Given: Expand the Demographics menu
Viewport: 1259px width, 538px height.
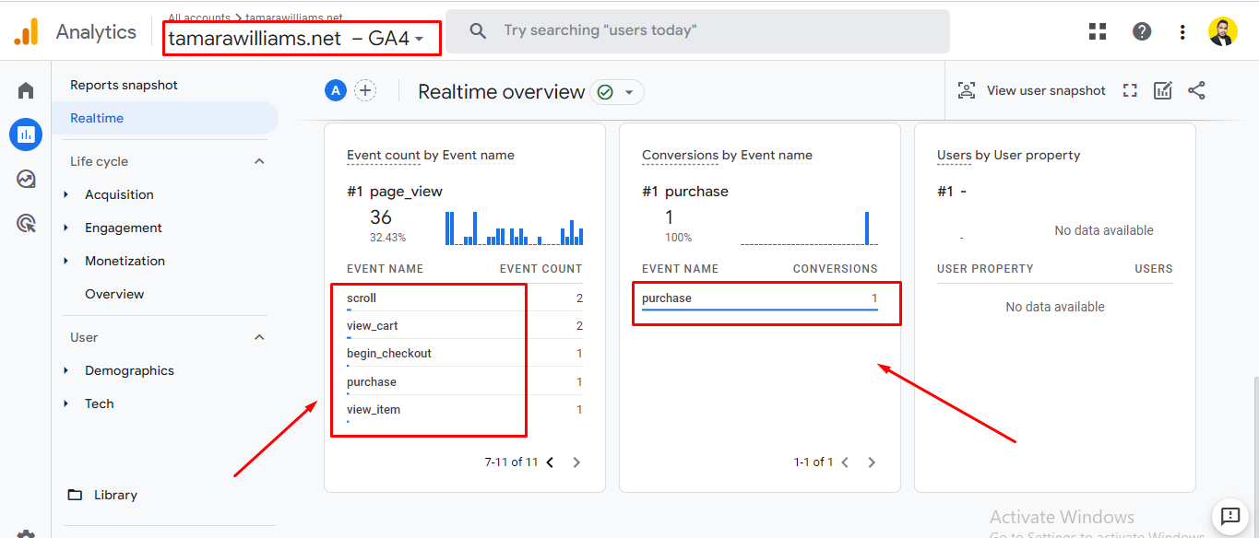Looking at the screenshot, I should [65, 370].
